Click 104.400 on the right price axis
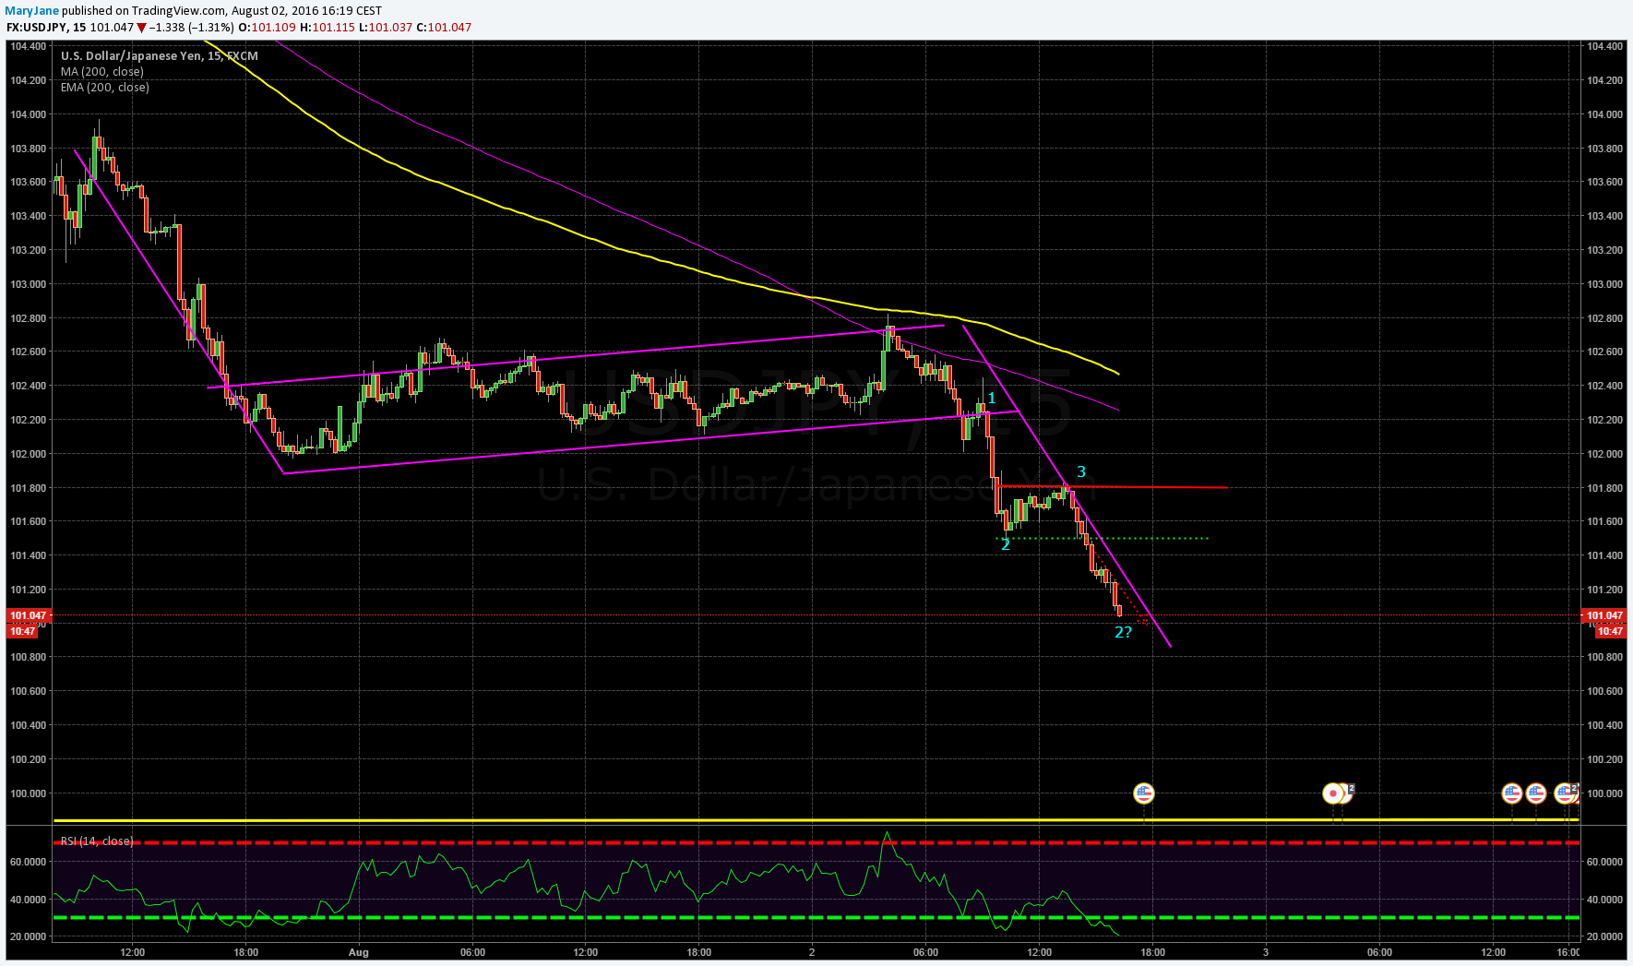 point(1604,46)
